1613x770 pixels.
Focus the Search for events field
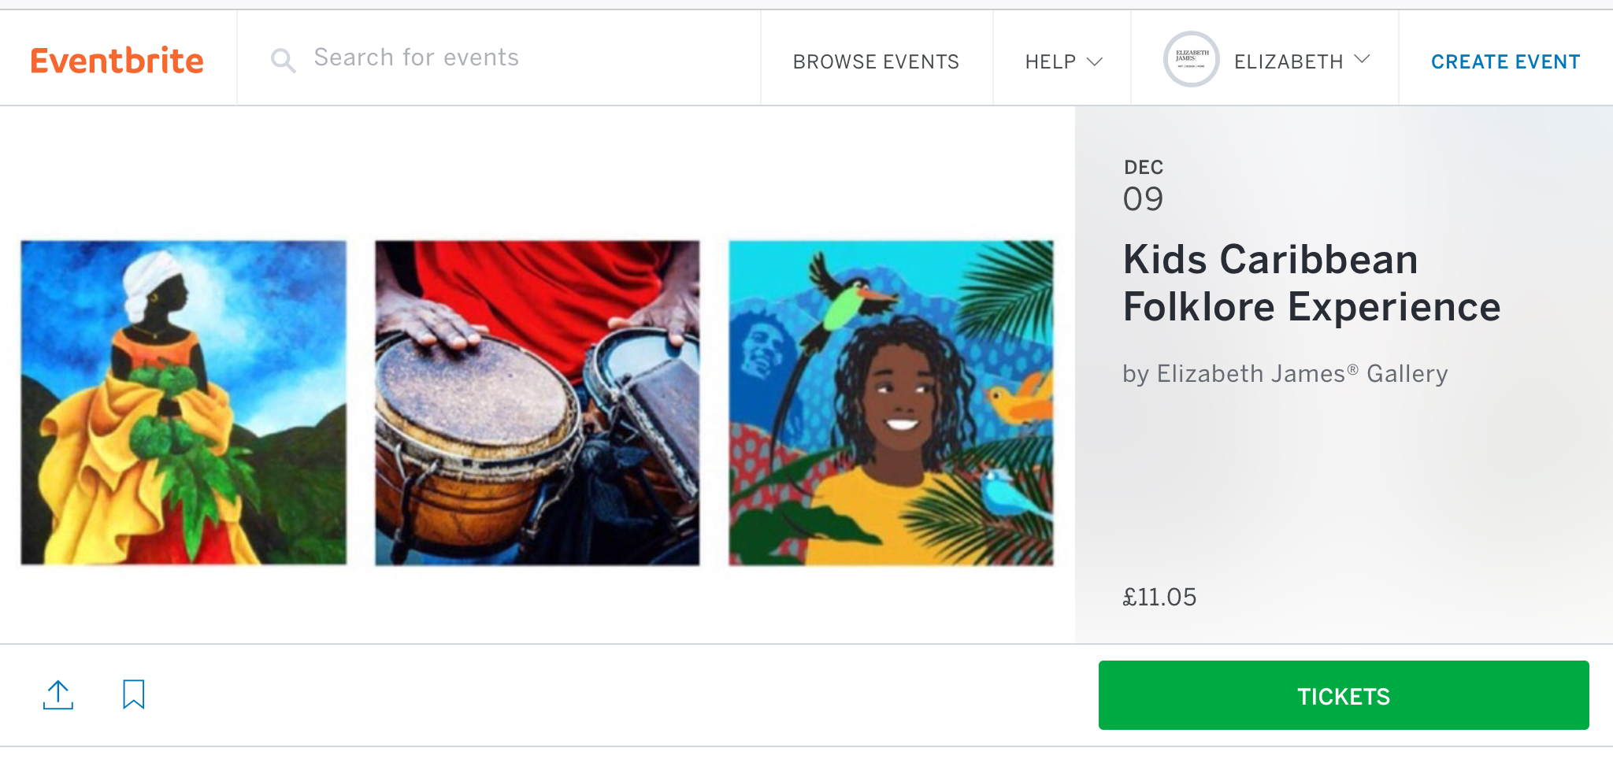pos(499,58)
